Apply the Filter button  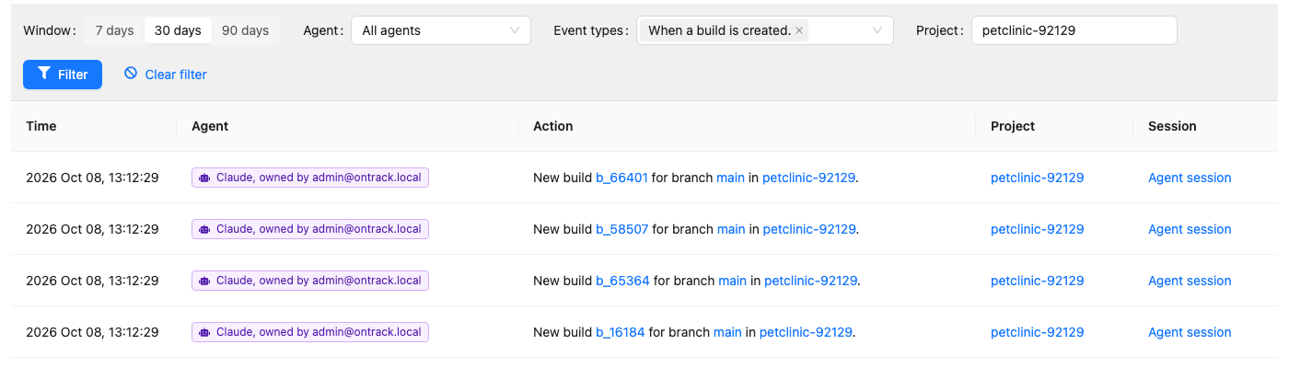[x=63, y=75]
